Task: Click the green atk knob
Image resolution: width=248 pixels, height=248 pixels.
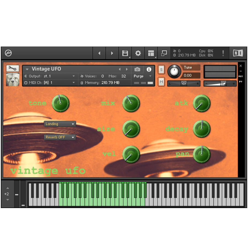Action: pyautogui.click(x=201, y=103)
